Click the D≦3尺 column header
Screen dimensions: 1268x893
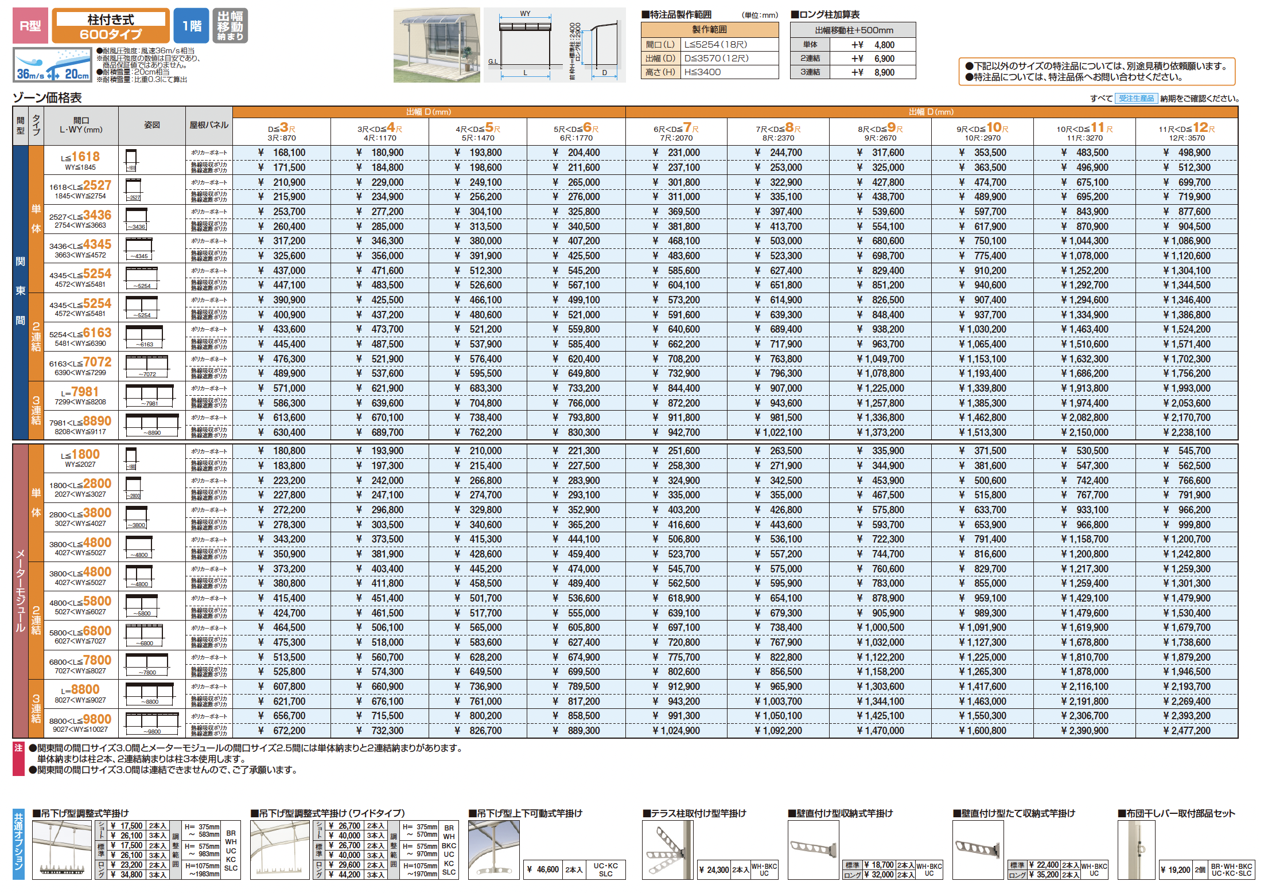tap(282, 131)
